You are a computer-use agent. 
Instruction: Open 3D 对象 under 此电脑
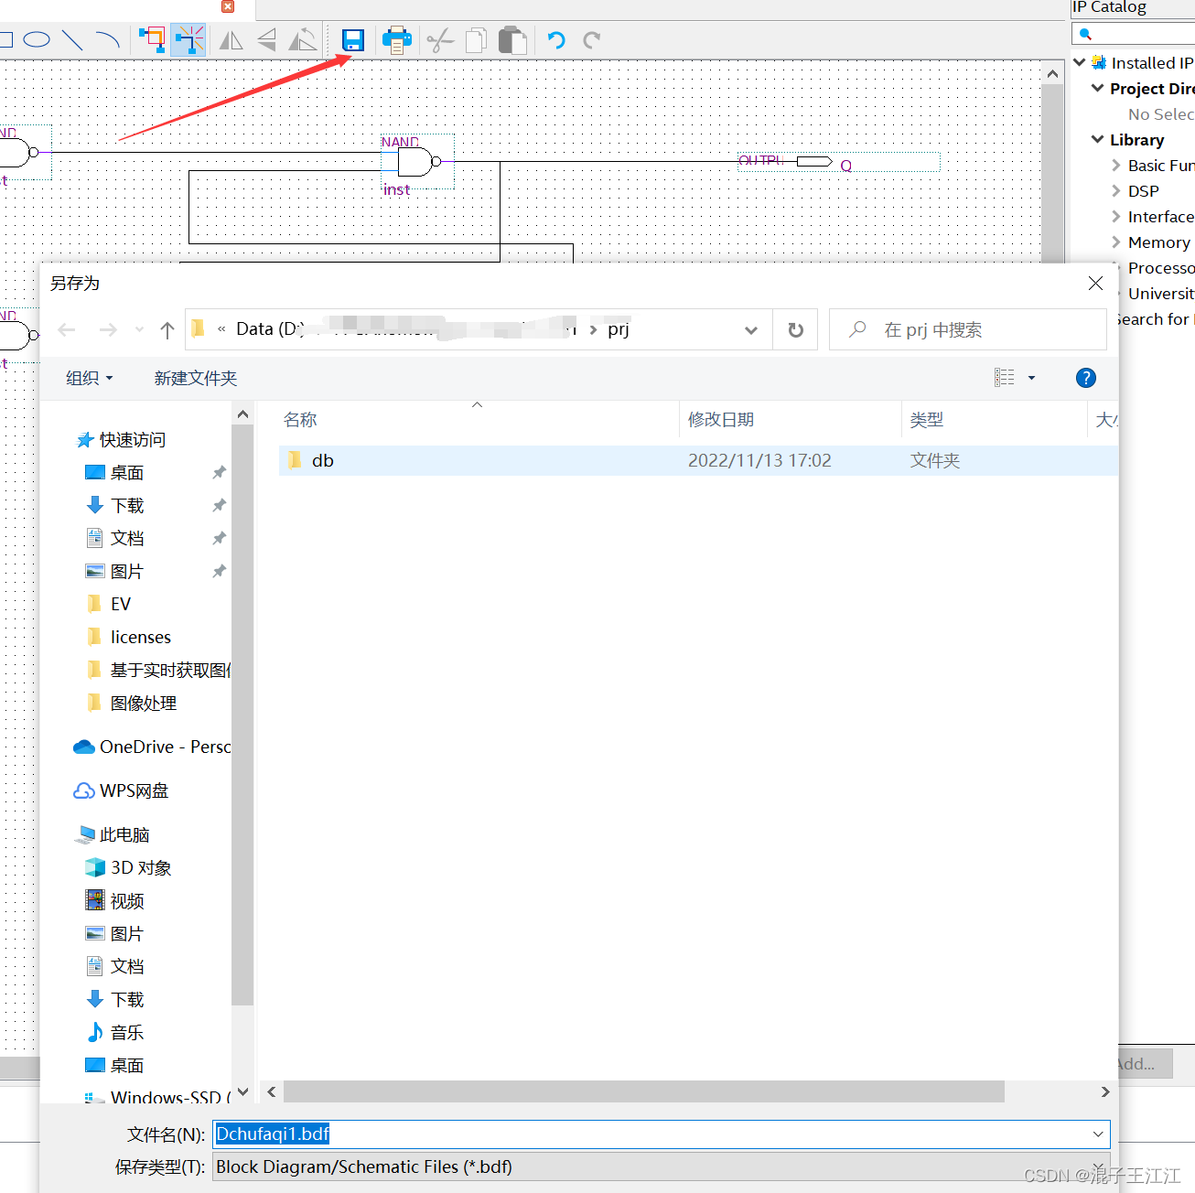tap(129, 868)
